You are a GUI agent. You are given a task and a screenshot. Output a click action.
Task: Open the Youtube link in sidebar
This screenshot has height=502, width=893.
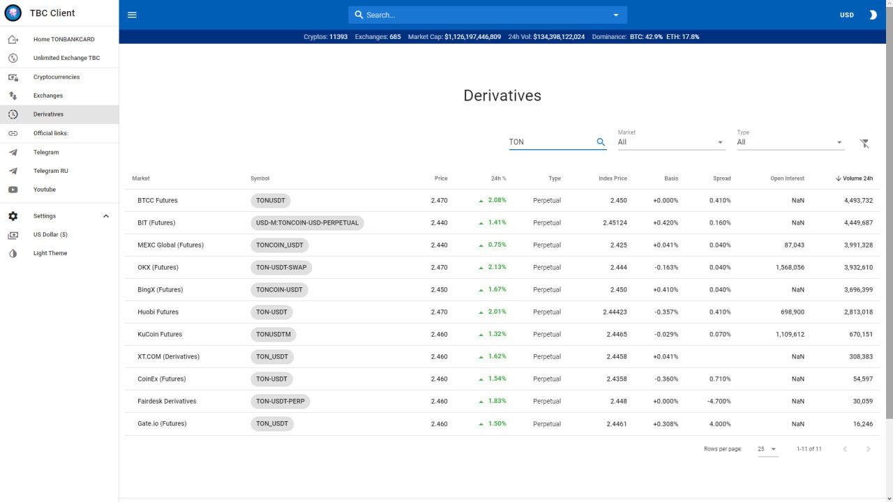[59, 190]
